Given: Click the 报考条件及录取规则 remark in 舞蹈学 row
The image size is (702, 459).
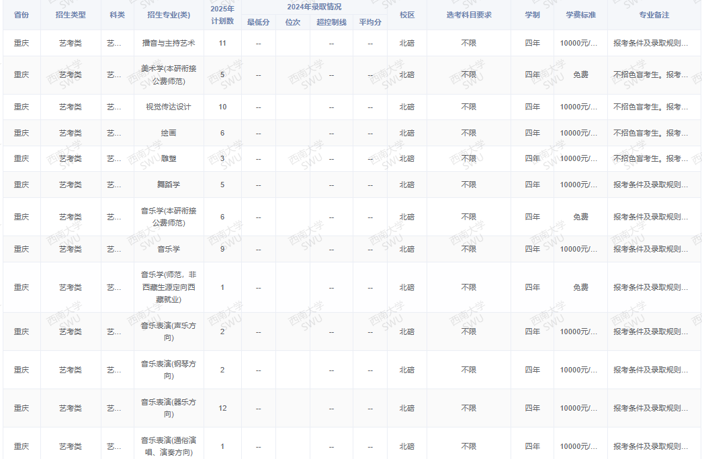Looking at the screenshot, I should (x=650, y=185).
